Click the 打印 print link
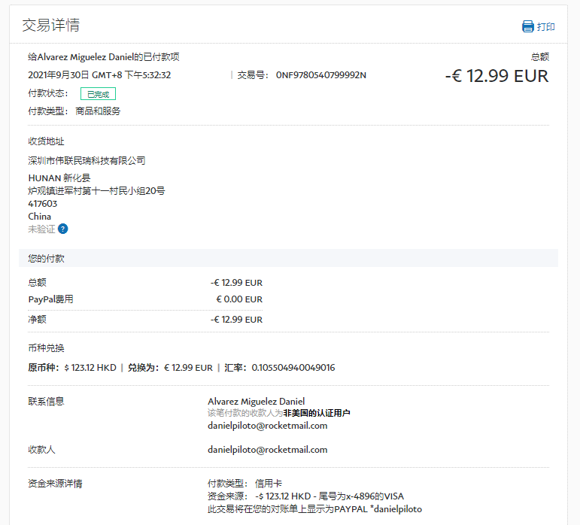 point(545,27)
